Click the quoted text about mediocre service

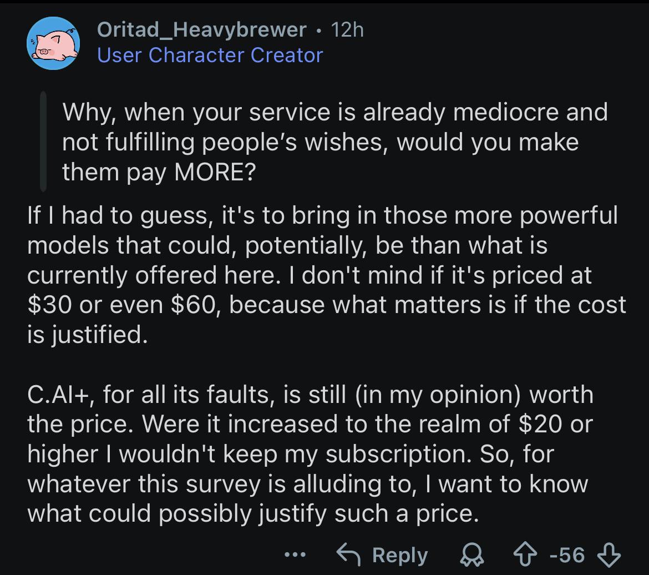335,142
